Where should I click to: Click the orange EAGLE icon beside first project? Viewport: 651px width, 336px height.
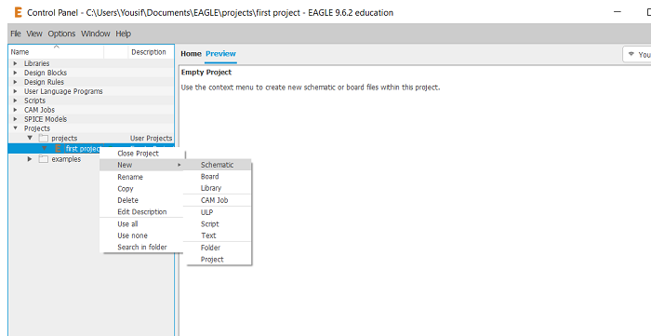click(58, 149)
